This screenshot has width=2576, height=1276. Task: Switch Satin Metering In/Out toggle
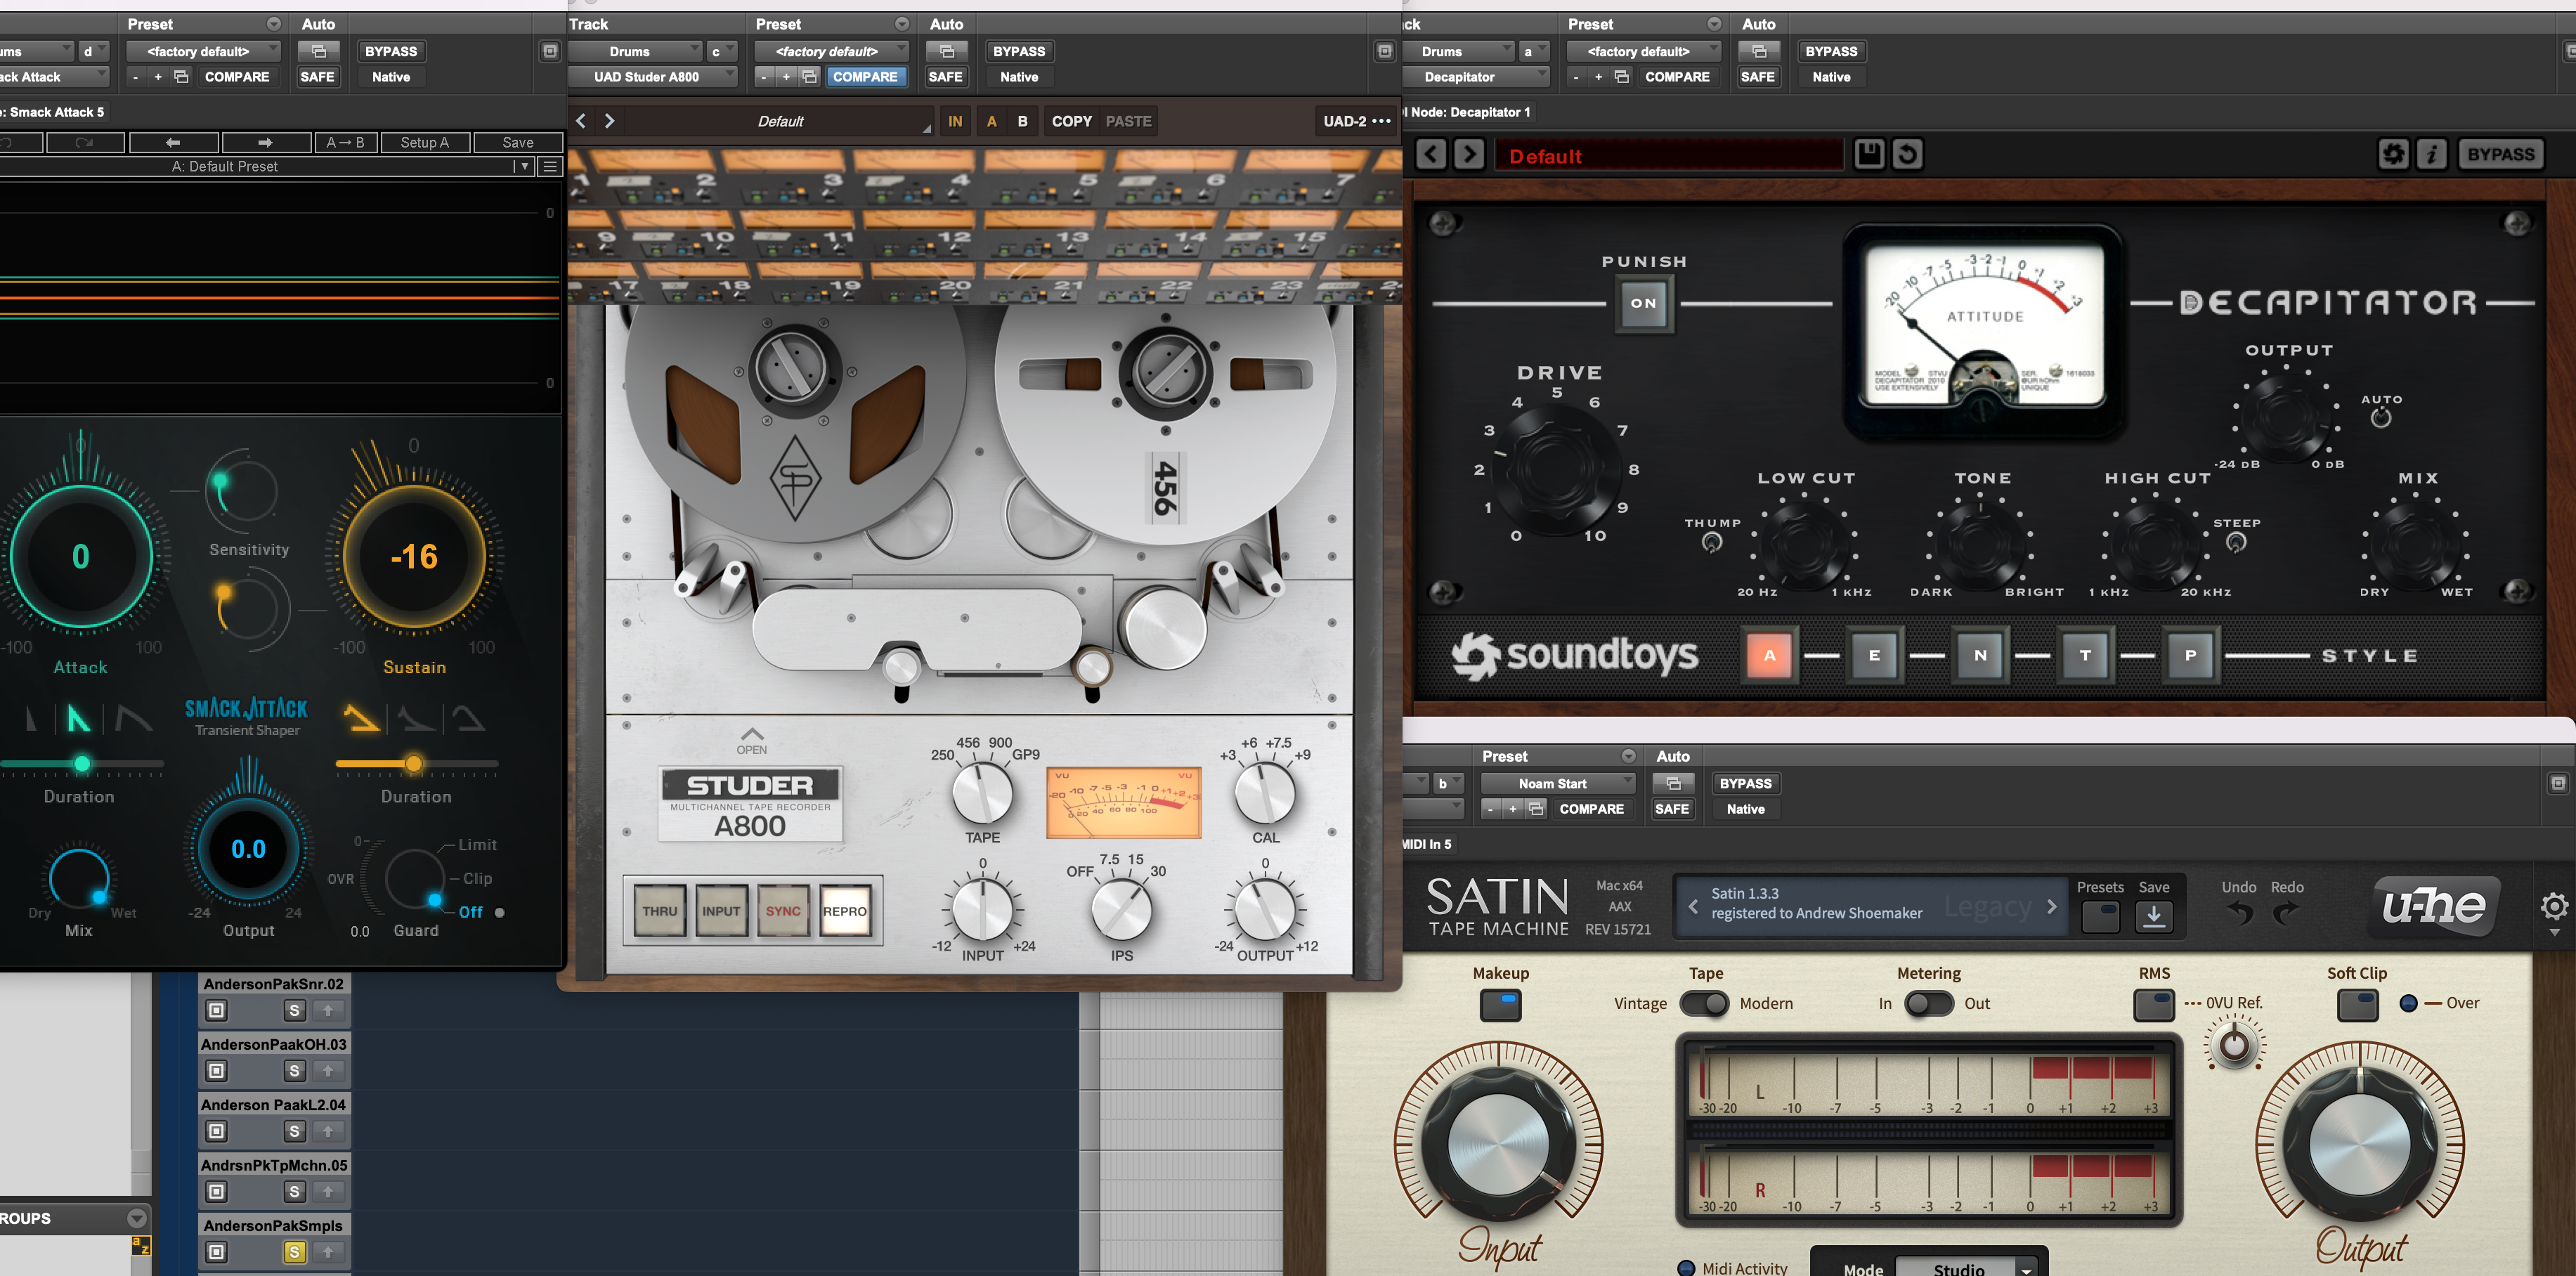pos(1929,1003)
